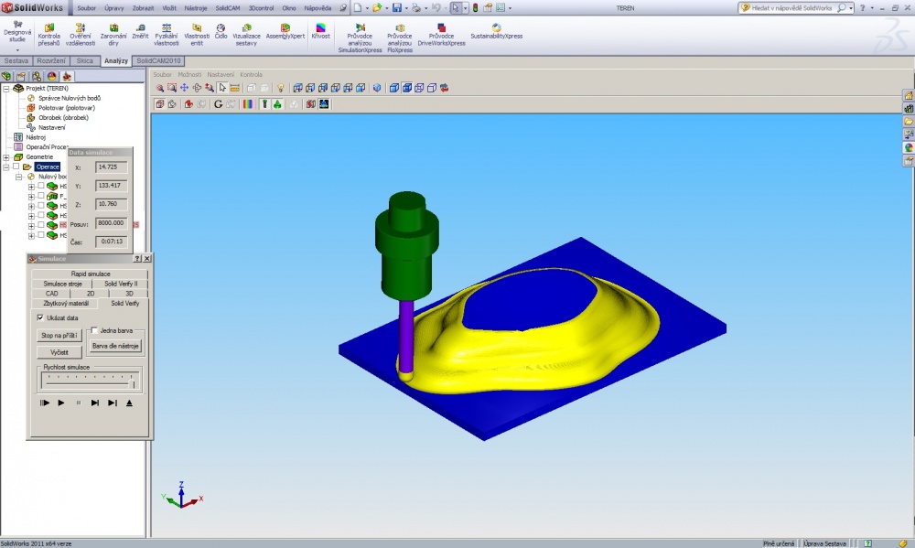Uncheck the Ukázat data checkbox
This screenshot has width=915, height=548.
[x=40, y=317]
